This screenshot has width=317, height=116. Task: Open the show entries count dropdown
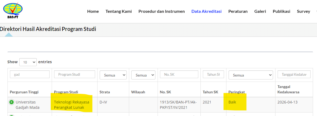[28, 62]
